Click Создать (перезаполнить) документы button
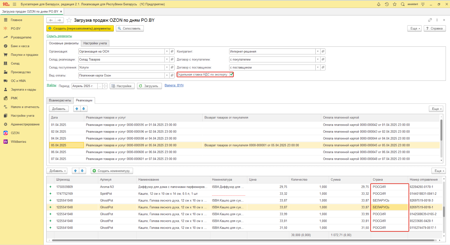Screen dimensions: 450x245 coord(80,28)
